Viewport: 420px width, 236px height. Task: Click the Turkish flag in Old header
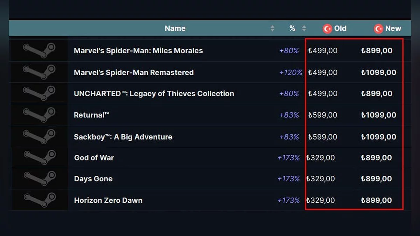coord(327,29)
